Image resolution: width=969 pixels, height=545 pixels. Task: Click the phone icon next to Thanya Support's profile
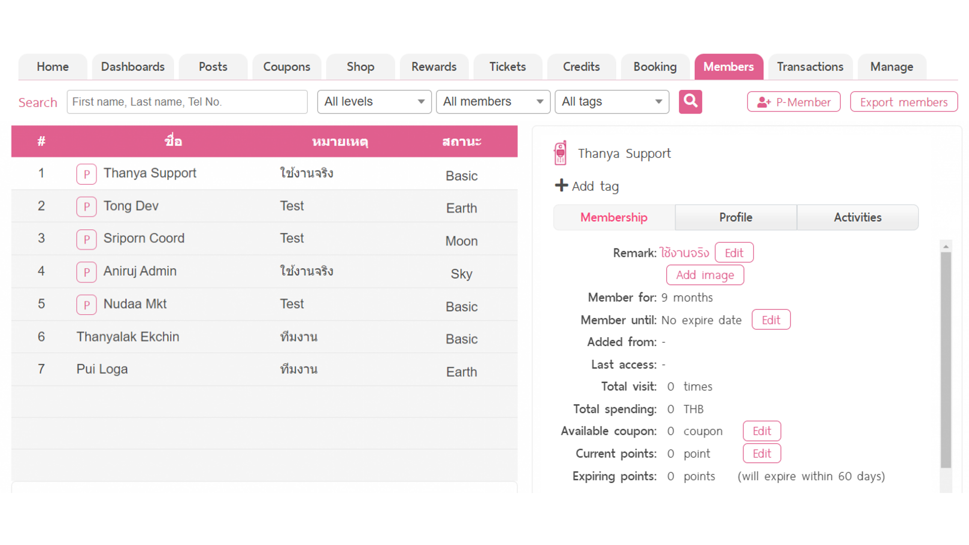[560, 152]
